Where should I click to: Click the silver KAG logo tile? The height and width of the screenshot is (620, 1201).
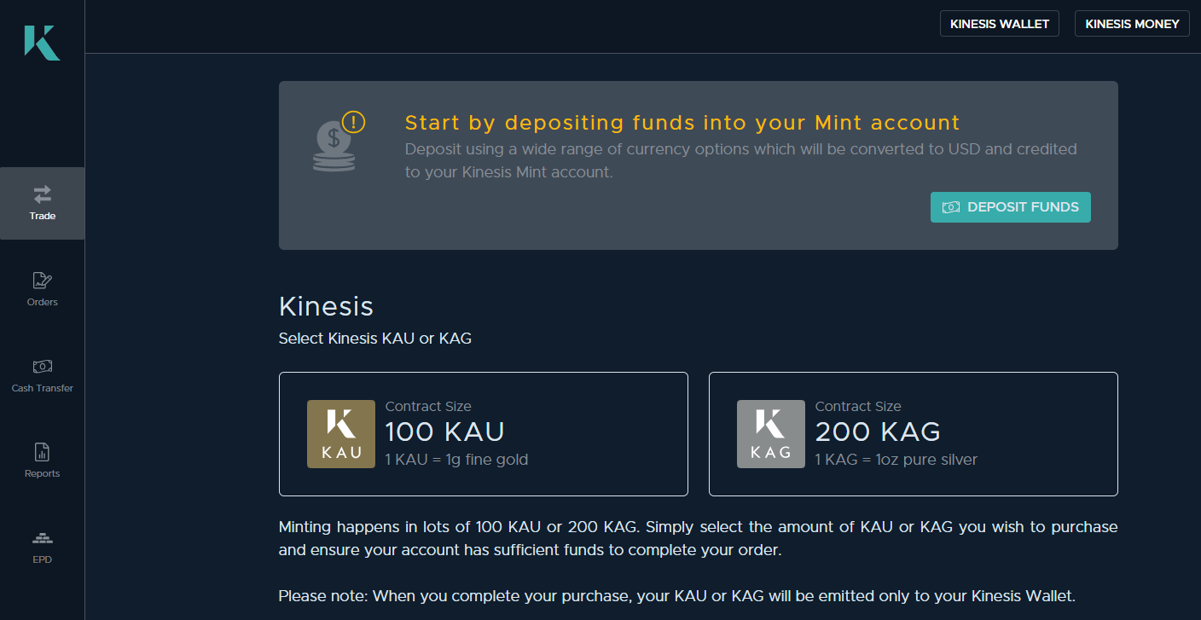click(x=771, y=434)
